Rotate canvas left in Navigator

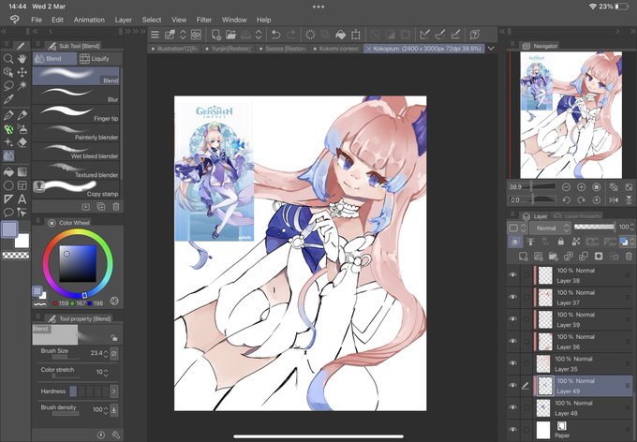566,199
